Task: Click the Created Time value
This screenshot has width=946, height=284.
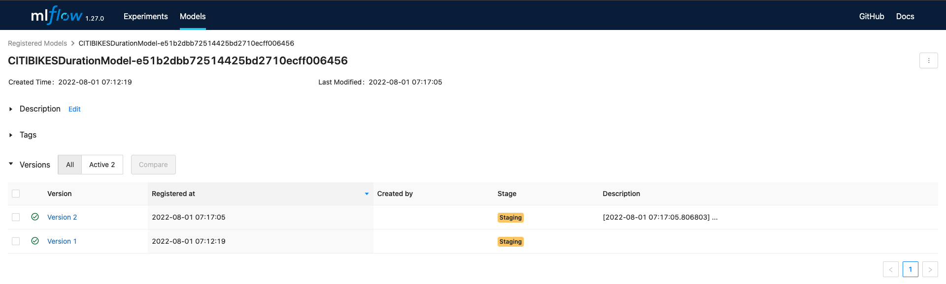Action: point(95,82)
